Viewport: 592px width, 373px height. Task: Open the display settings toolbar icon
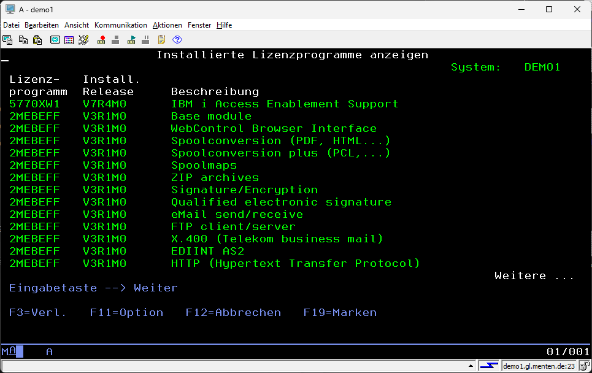coord(55,40)
